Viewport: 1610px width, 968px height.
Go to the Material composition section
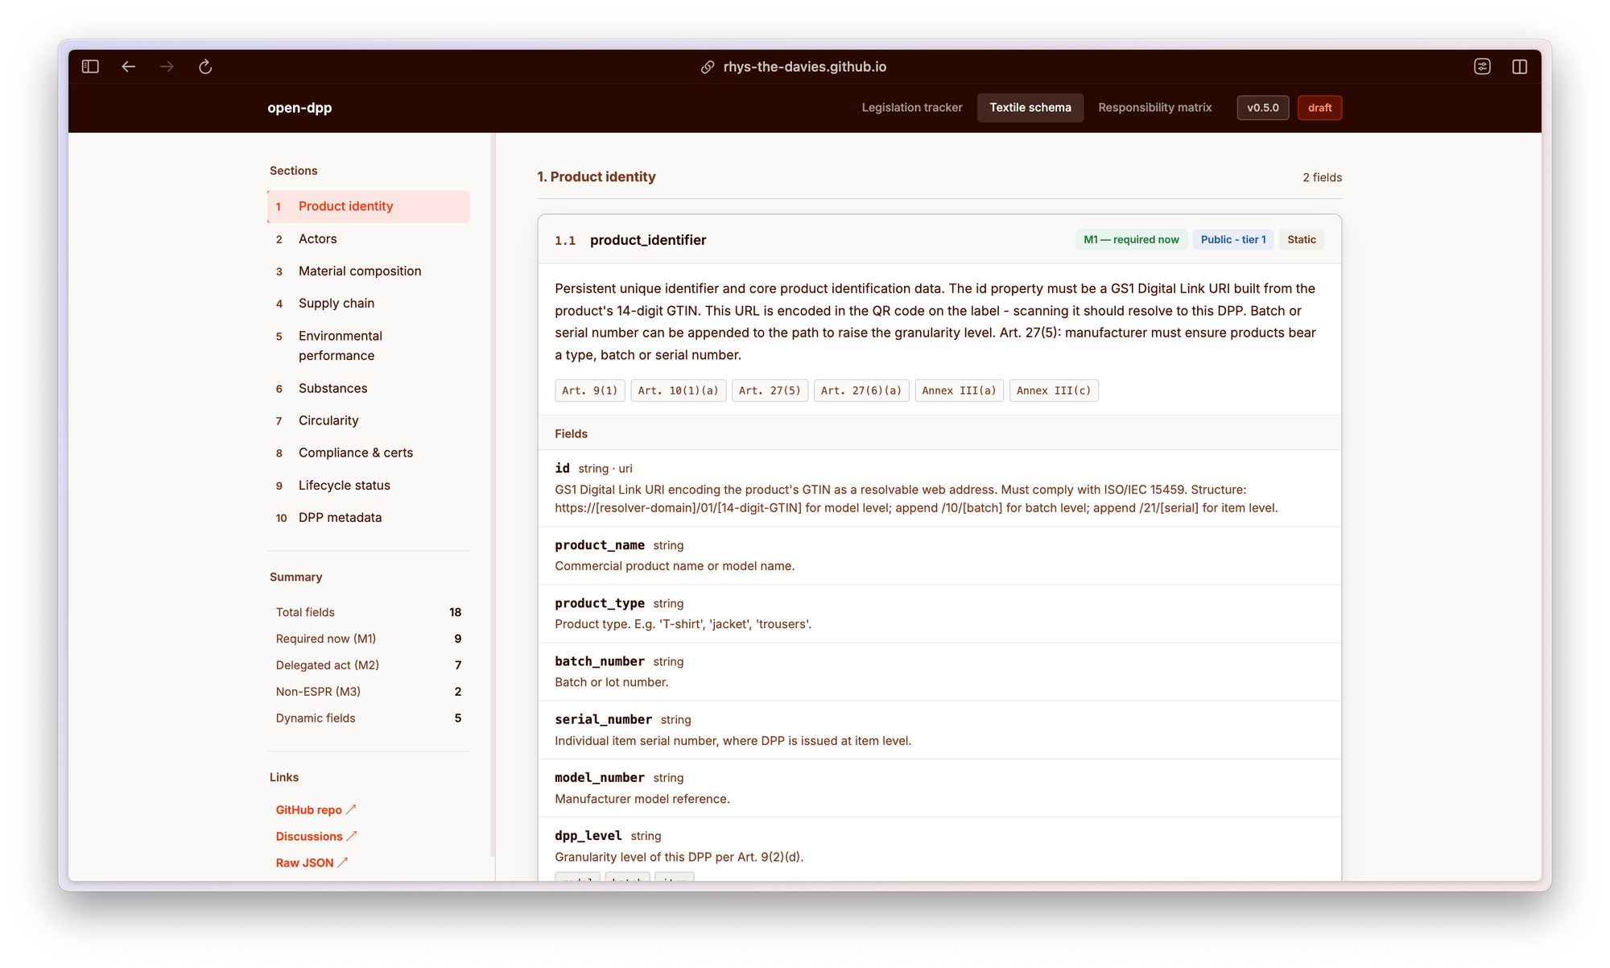tap(359, 271)
